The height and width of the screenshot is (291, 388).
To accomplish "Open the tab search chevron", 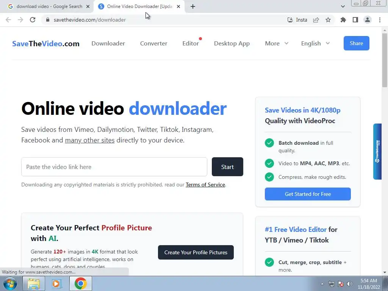I will coord(343,6).
